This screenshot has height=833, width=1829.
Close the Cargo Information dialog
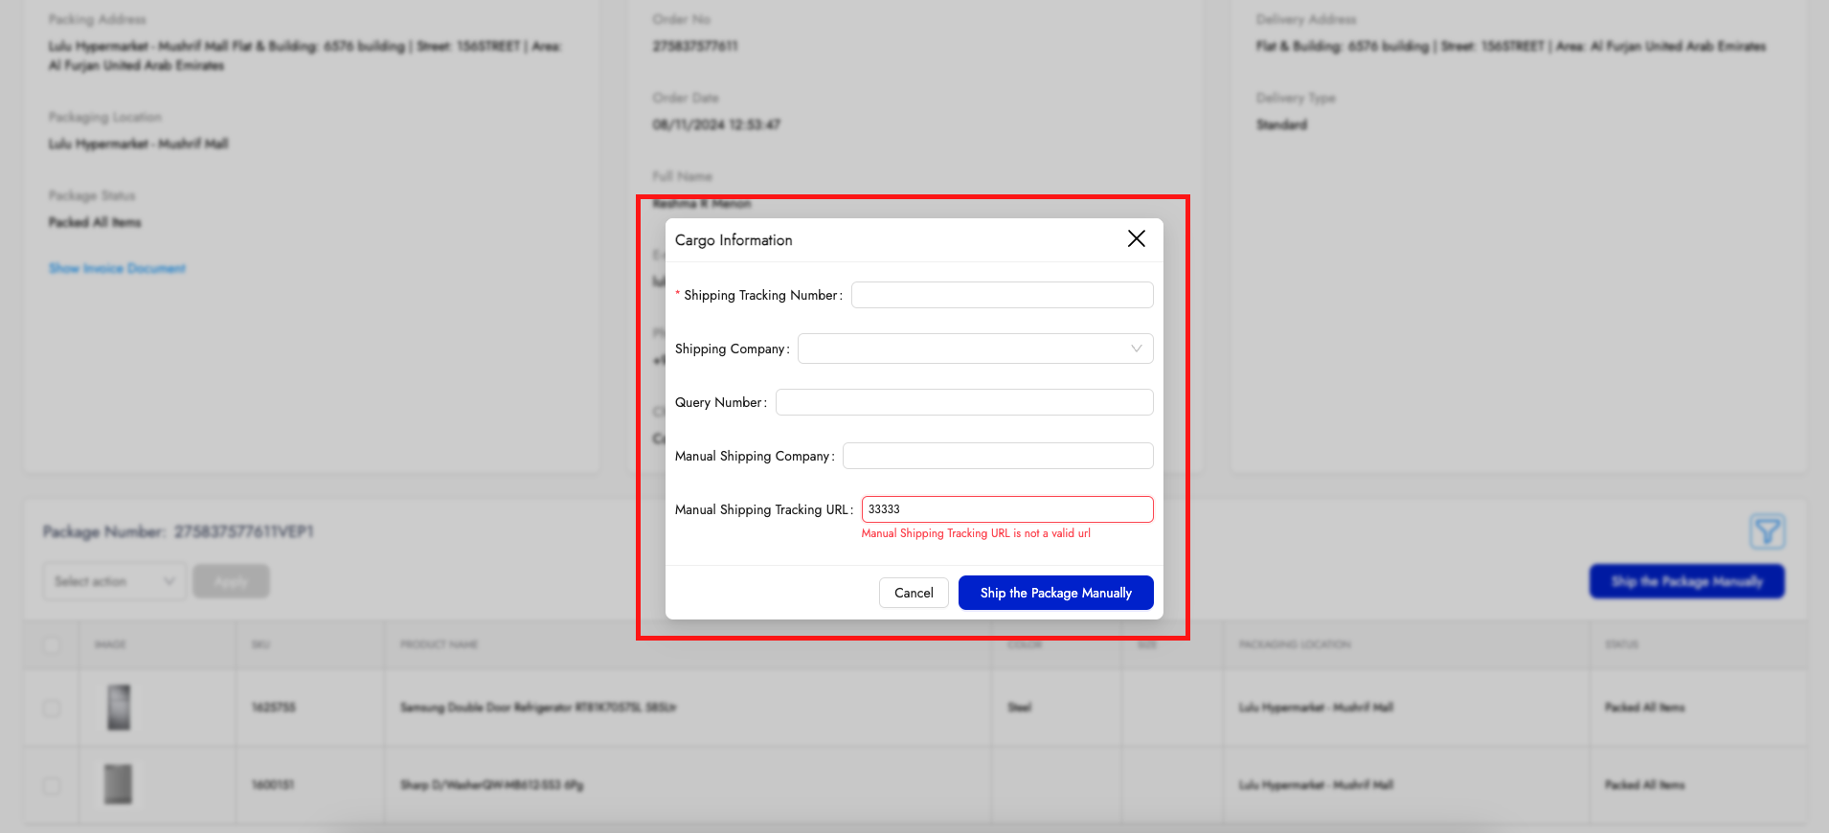click(1136, 238)
